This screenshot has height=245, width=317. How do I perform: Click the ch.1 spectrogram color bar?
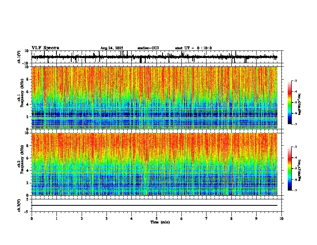coord(290,102)
